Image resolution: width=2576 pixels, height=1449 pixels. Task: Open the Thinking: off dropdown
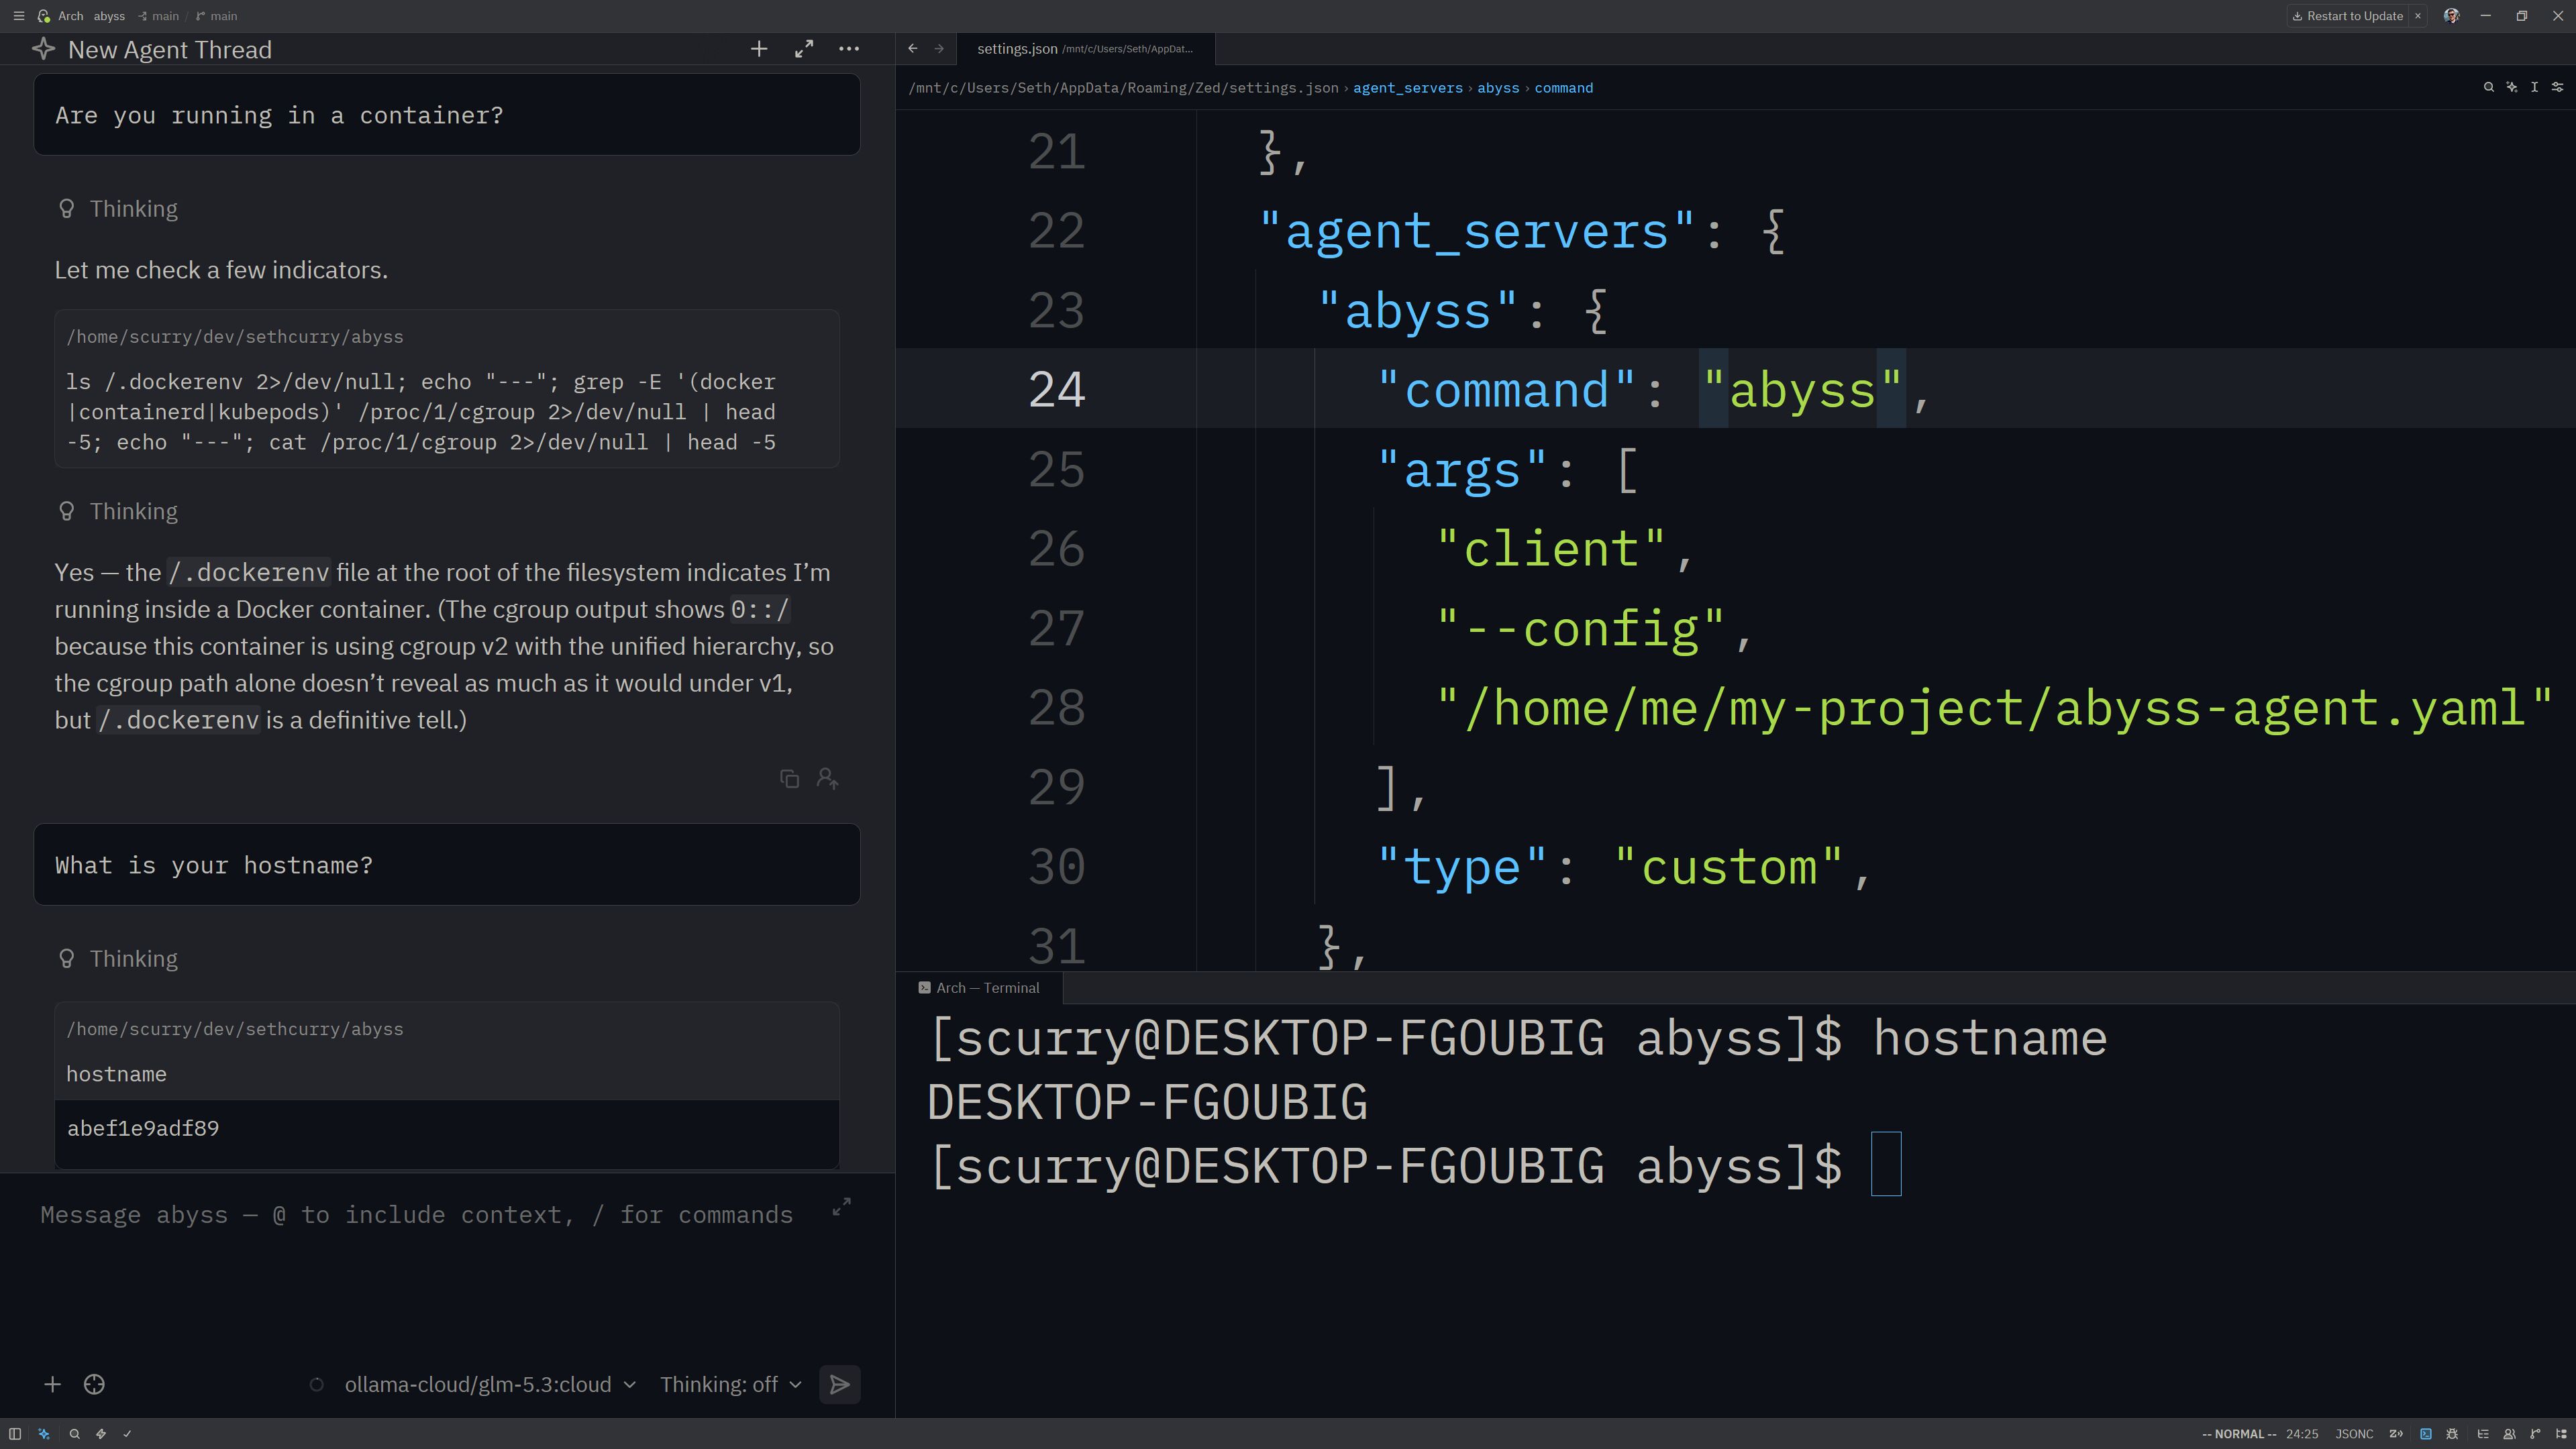pyautogui.click(x=731, y=1384)
